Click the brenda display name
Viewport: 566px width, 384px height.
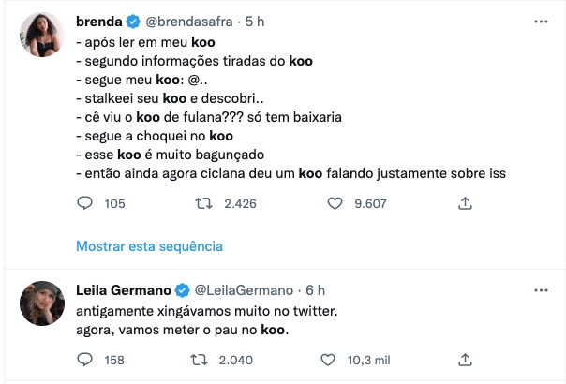click(x=100, y=22)
